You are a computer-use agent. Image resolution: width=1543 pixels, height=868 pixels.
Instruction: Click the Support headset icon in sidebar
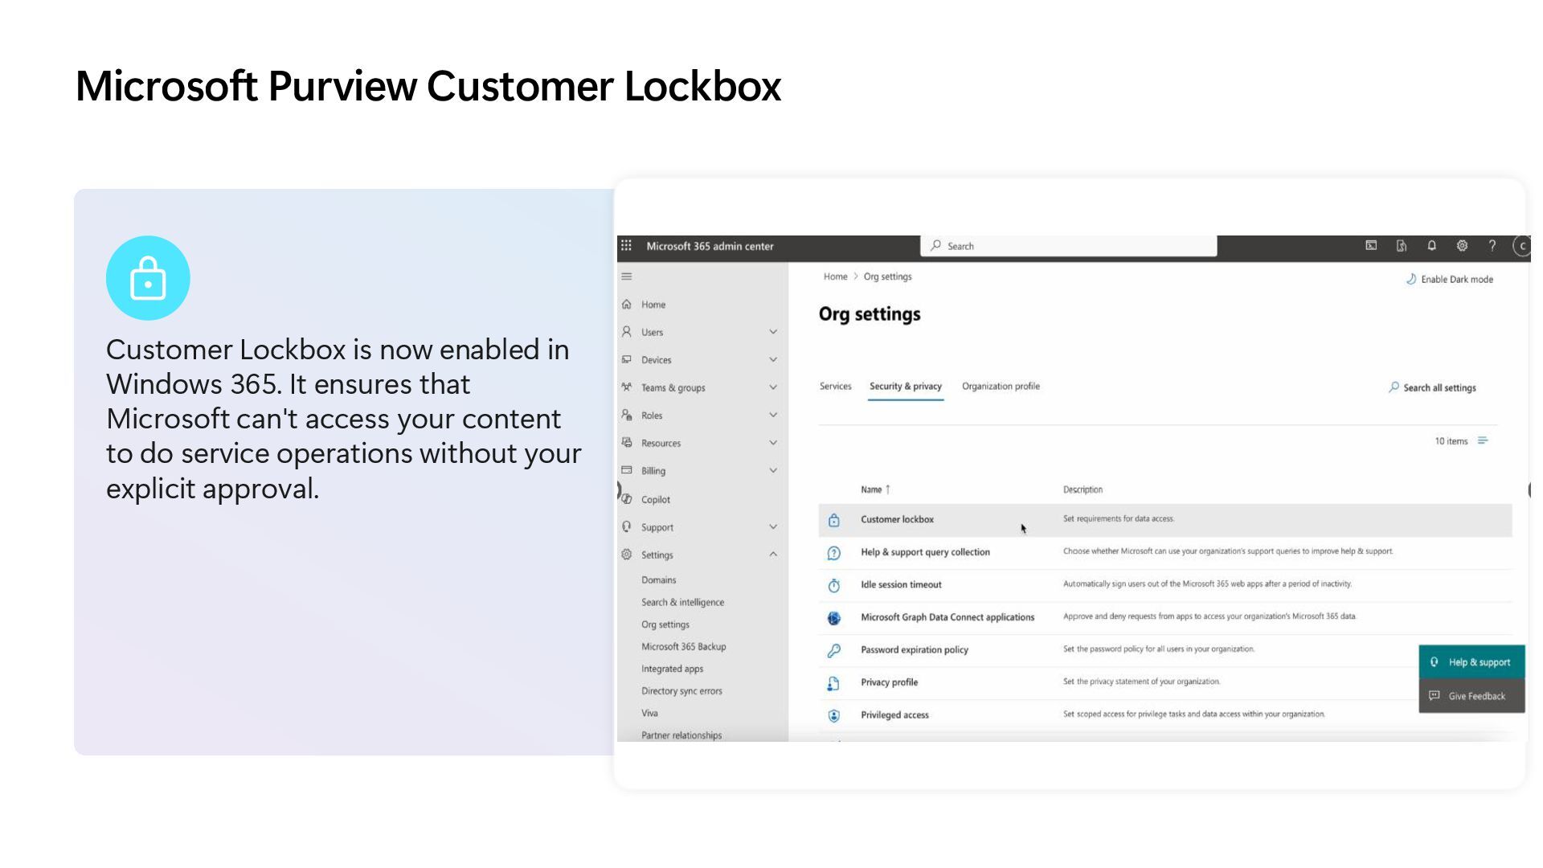[x=627, y=527]
